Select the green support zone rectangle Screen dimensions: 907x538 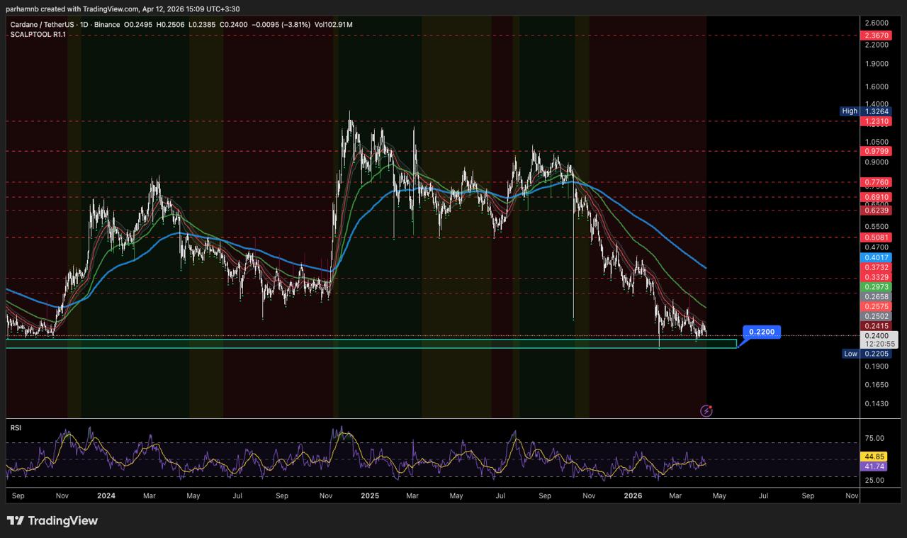[x=368, y=344]
